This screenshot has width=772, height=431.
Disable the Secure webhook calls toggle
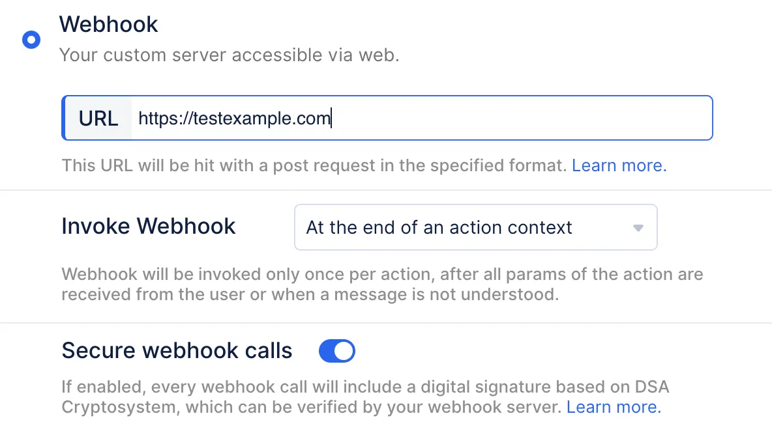(x=336, y=351)
